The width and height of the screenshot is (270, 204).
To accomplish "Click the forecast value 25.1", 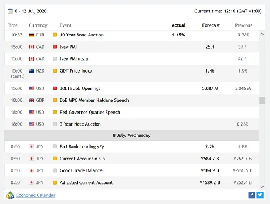I will 210,47.
